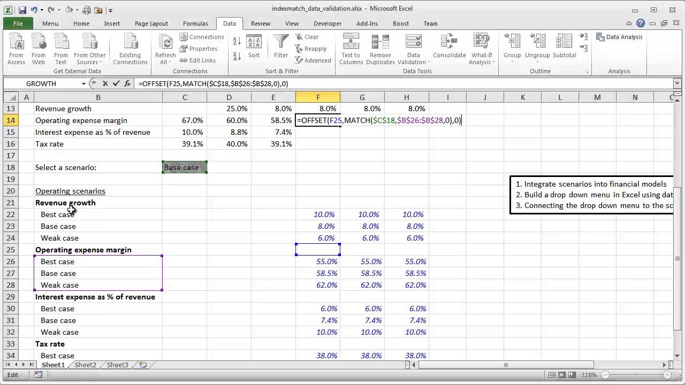Click the Subtotal icon
The width and height of the screenshot is (685, 385).
[565, 47]
